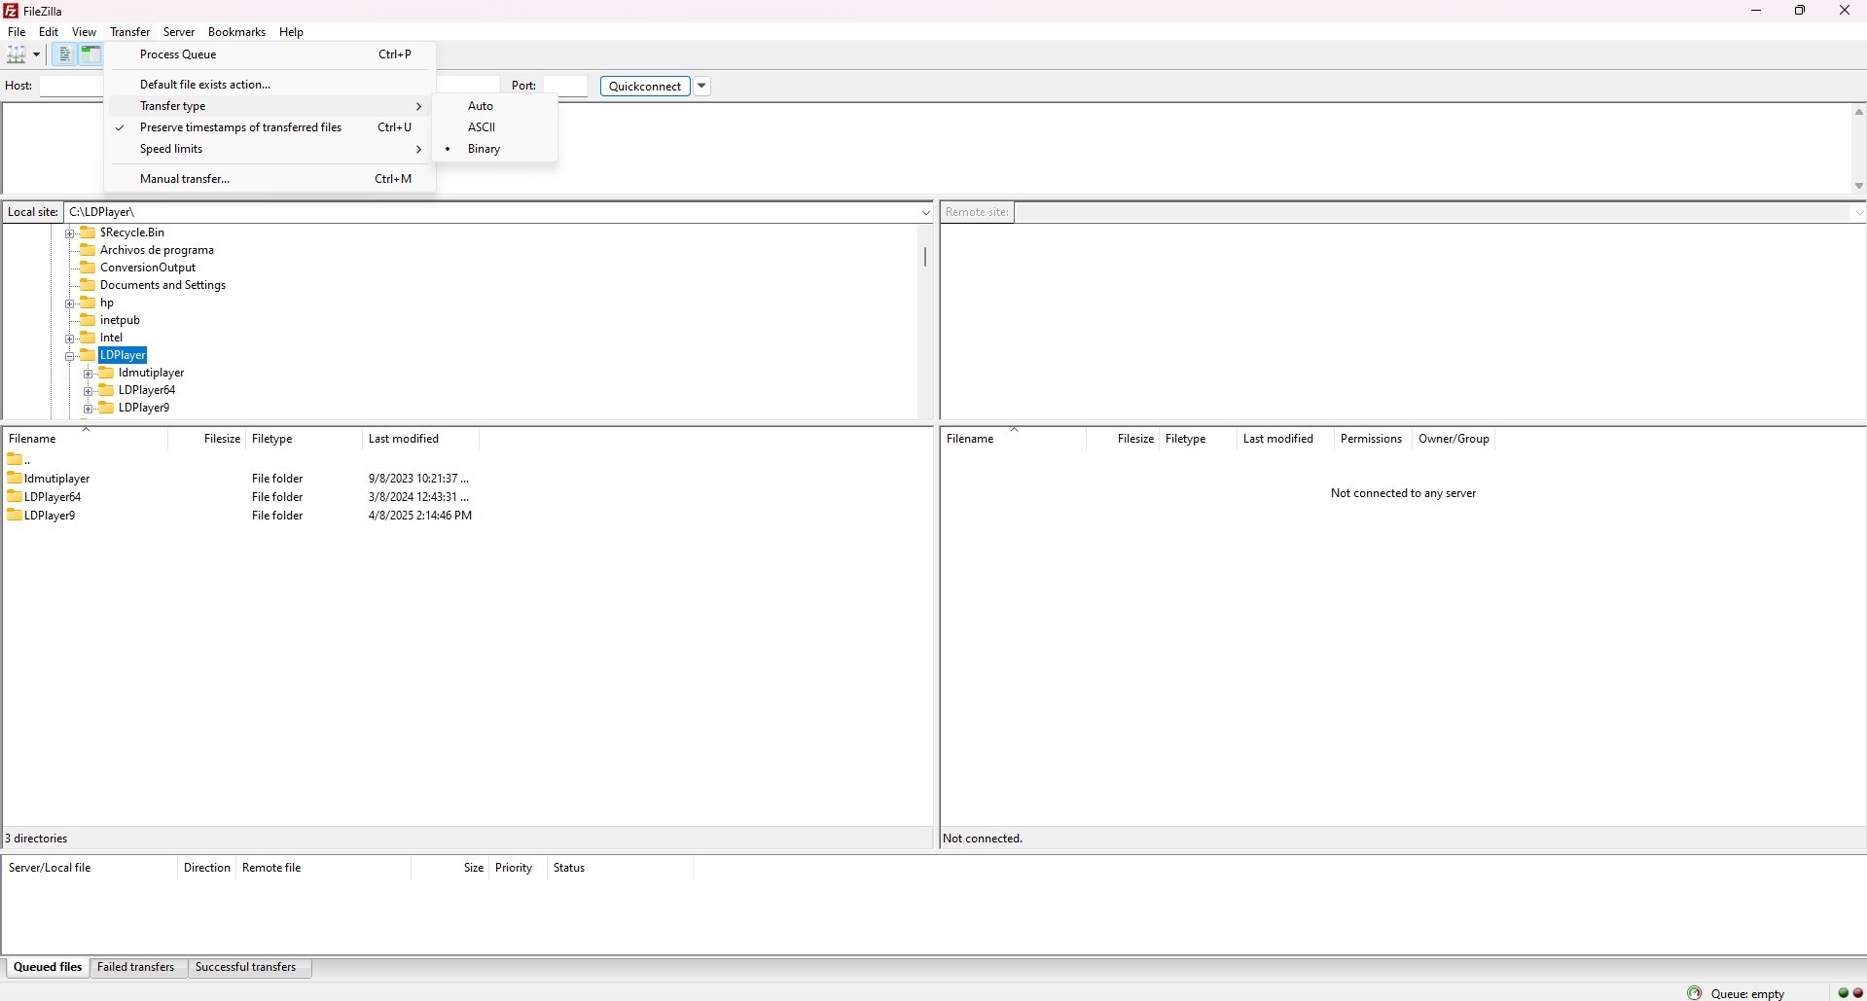The width and height of the screenshot is (1867, 1001).
Task: Open the File menu
Action: 17,32
